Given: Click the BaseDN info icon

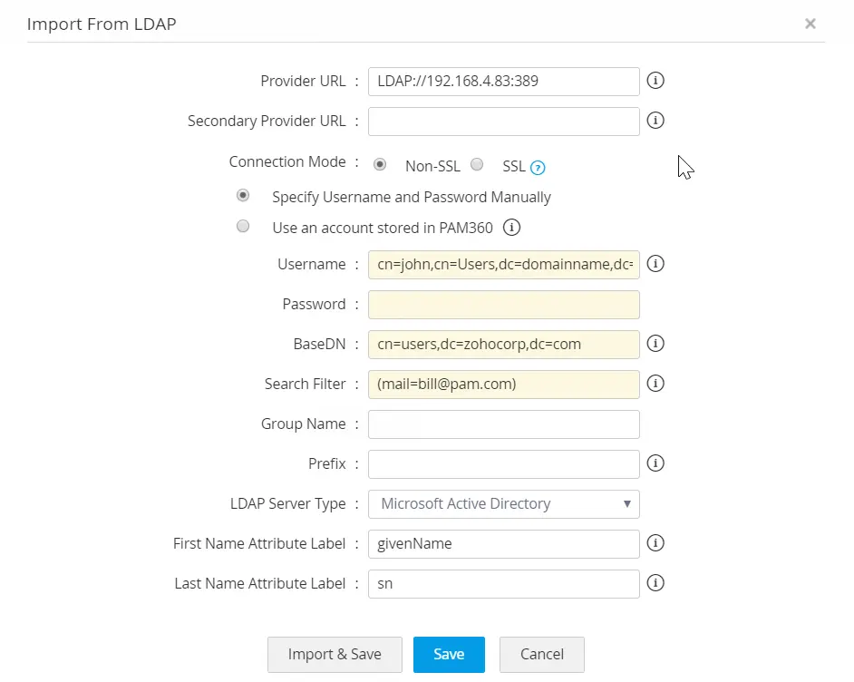Looking at the screenshot, I should (x=655, y=344).
